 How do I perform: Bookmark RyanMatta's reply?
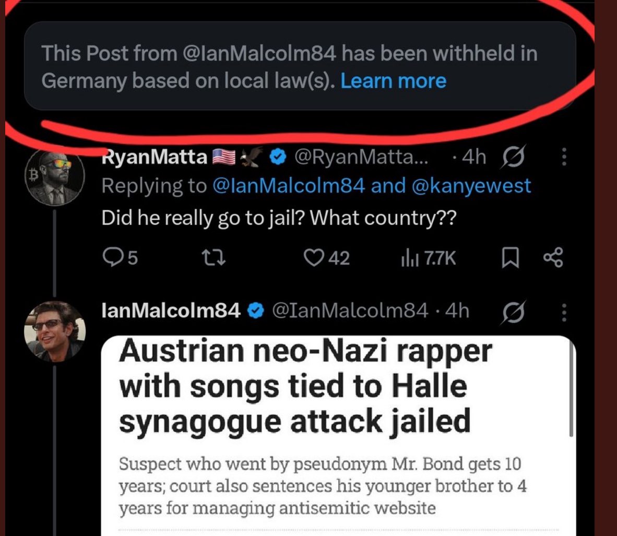click(x=509, y=258)
